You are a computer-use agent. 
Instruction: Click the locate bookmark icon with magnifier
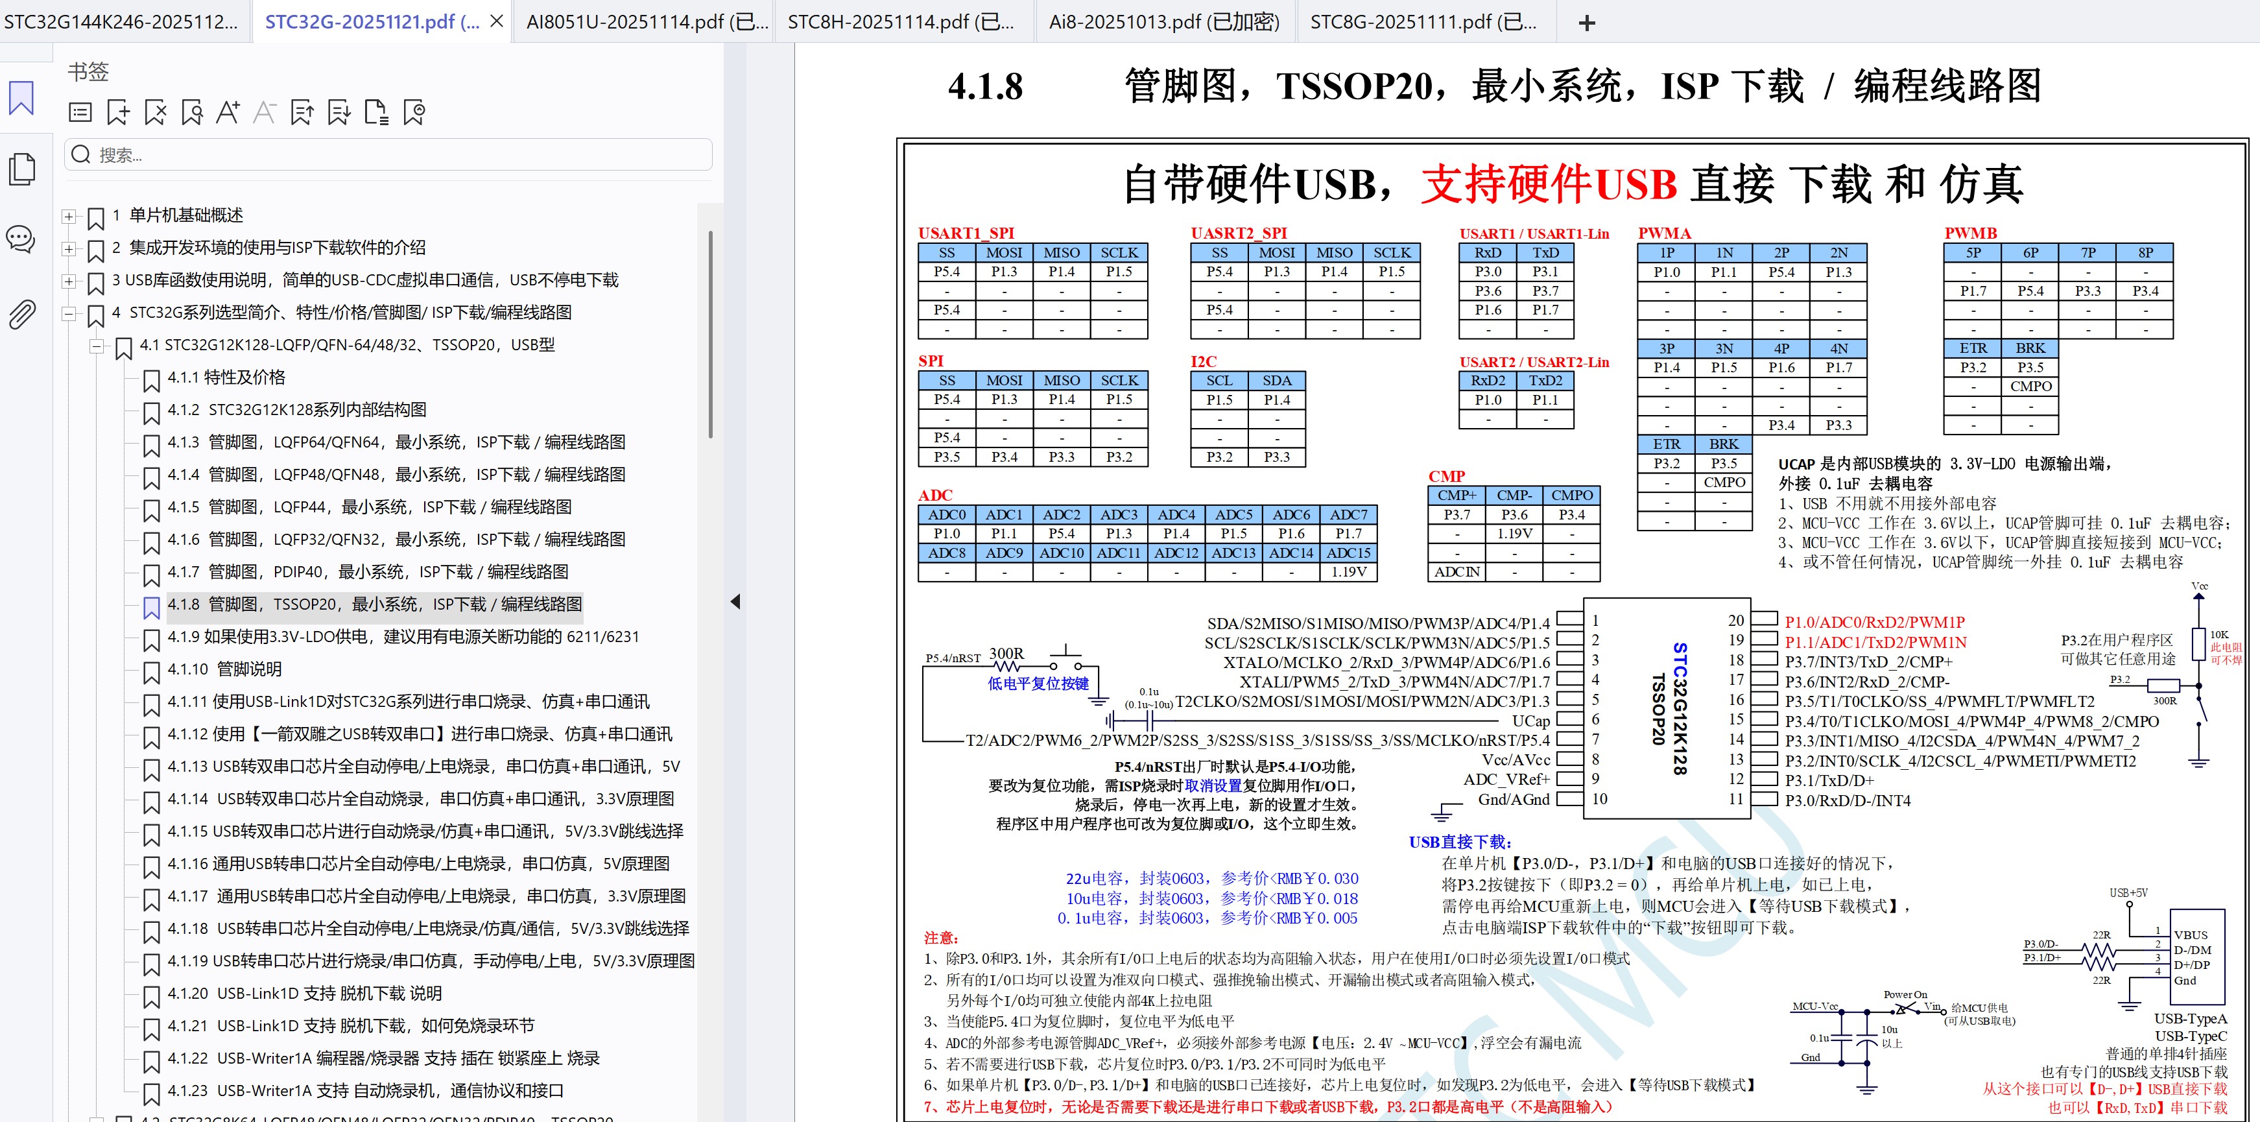(192, 112)
